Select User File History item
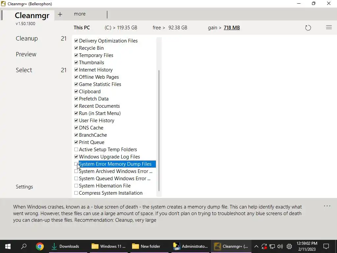The height and width of the screenshot is (253, 337). 96,121
